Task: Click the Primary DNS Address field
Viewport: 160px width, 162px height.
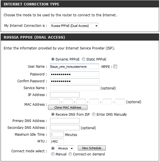Action: point(65,121)
